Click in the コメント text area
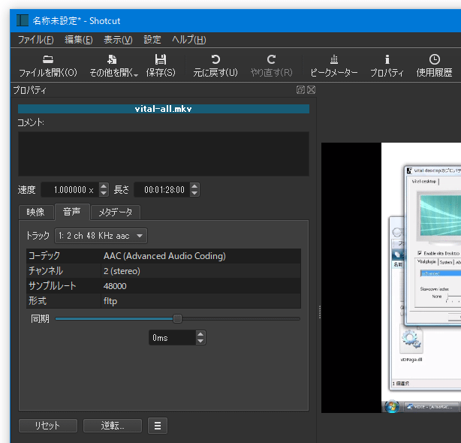This screenshot has height=443, width=461. coord(164,154)
